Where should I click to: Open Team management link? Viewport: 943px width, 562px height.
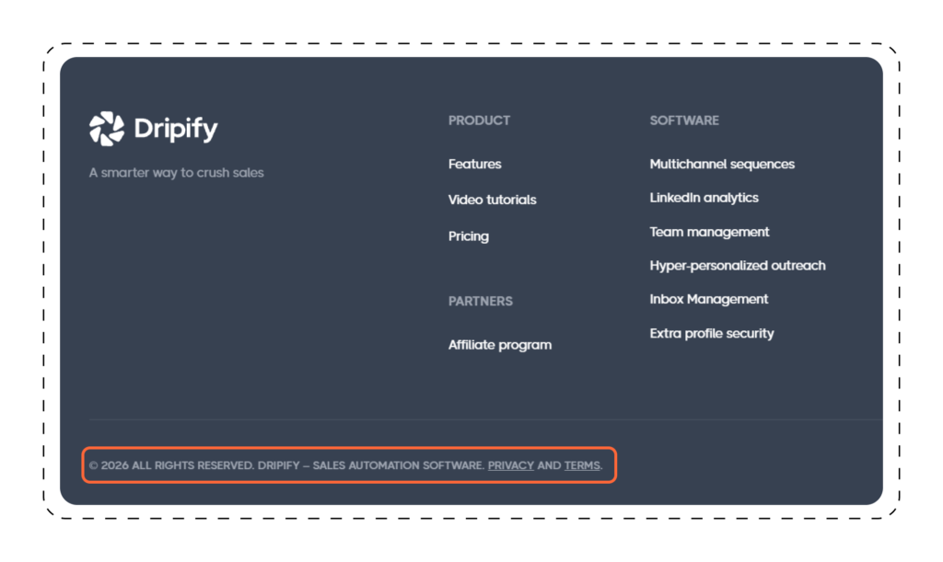click(709, 232)
